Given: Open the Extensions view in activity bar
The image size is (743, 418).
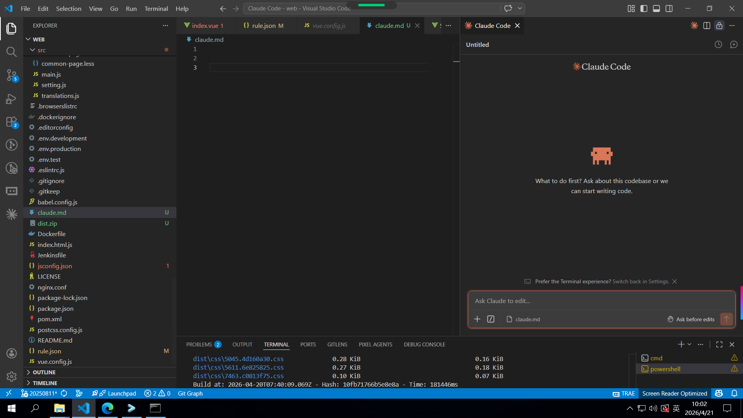Looking at the screenshot, I should click(12, 122).
